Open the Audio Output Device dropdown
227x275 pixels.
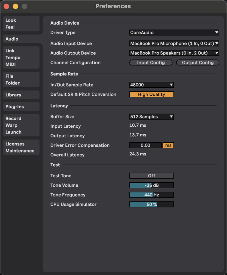click(174, 53)
